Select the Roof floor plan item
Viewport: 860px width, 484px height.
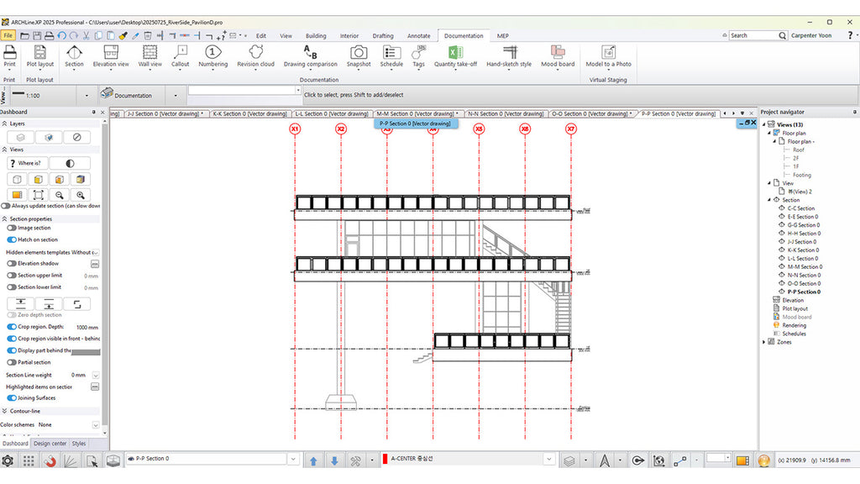point(798,150)
